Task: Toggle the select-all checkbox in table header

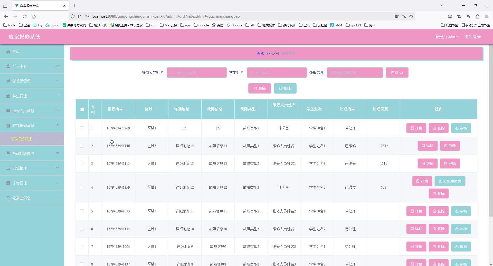Action: click(82, 109)
